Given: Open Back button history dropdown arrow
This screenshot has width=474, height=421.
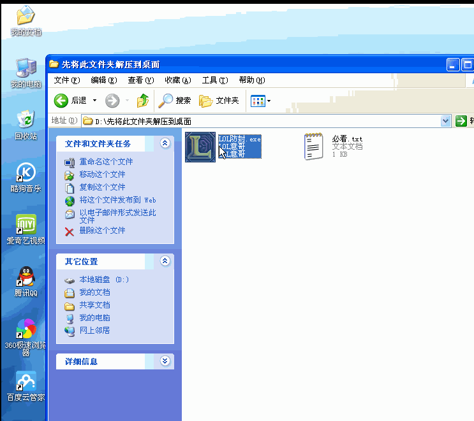Looking at the screenshot, I should [94, 101].
